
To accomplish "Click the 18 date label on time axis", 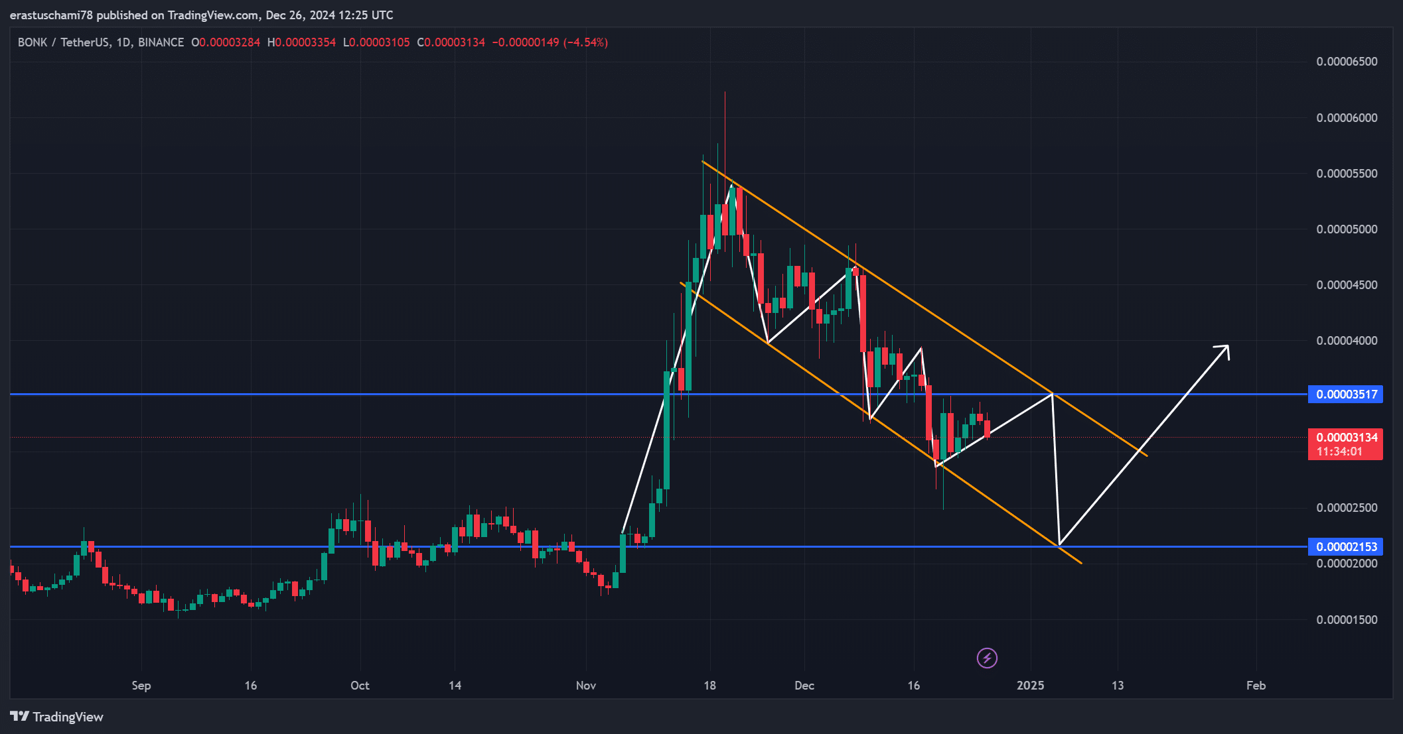I will (710, 686).
